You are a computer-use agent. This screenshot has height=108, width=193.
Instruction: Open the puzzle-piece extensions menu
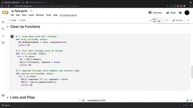coord(184,6)
